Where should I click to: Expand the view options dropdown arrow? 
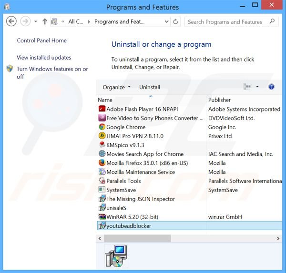click(257, 87)
